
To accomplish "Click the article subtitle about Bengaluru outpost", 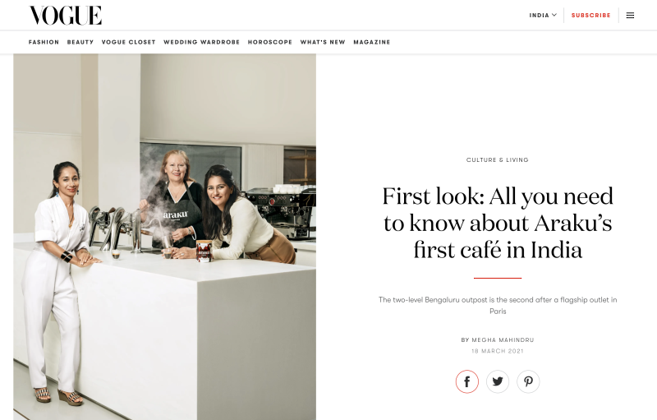I will [498, 305].
